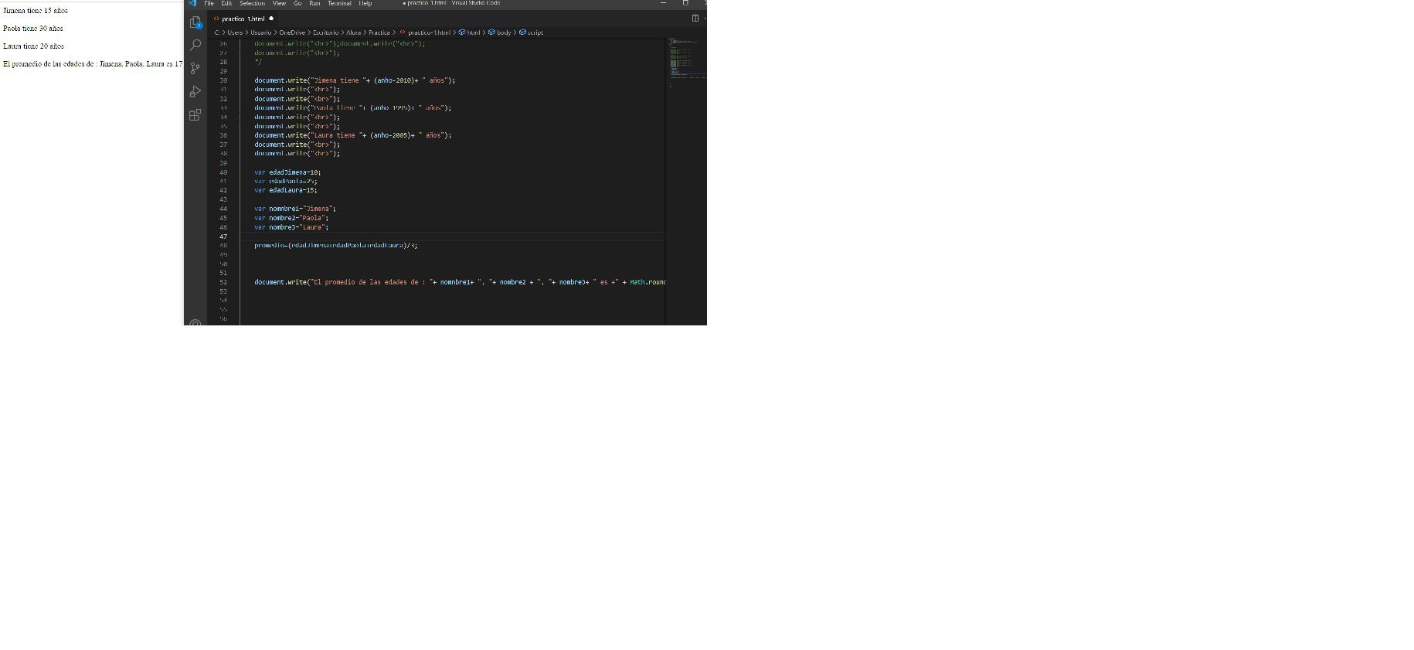Click the html symbol icon in breadcrumbs

coord(461,32)
